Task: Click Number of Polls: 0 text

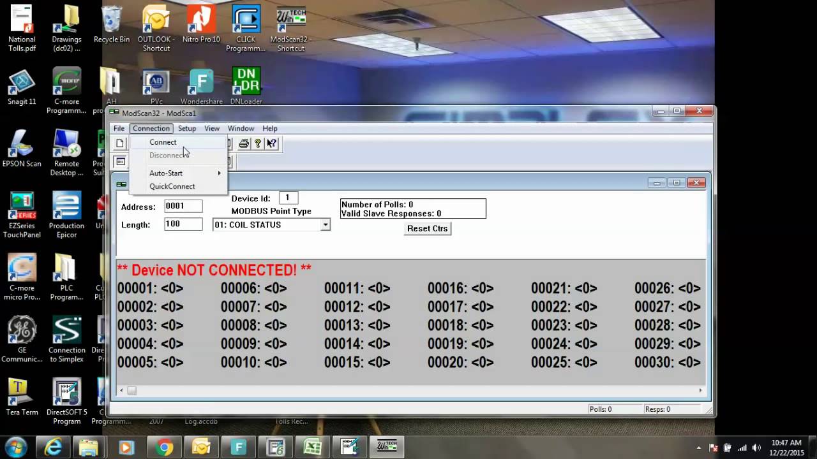Action: tap(377, 205)
